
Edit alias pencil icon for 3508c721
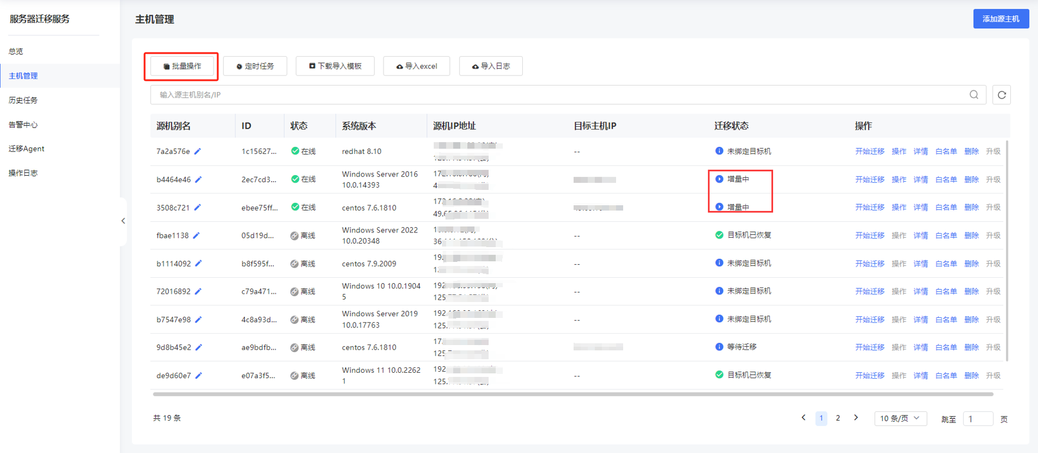[x=198, y=208]
